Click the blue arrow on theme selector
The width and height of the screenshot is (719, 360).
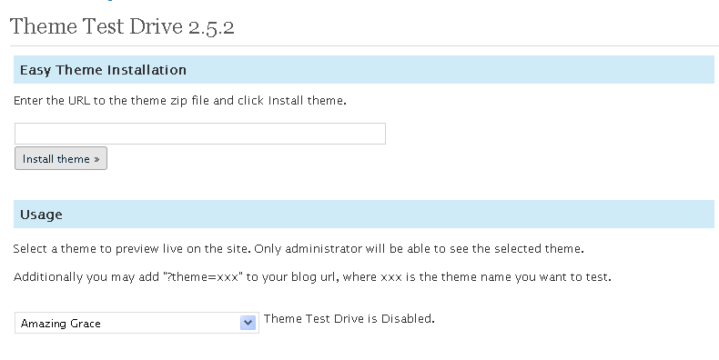click(248, 323)
